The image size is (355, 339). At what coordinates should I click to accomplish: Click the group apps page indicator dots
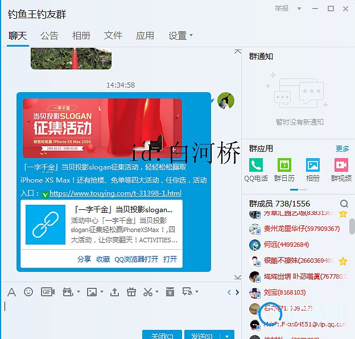tap(299, 189)
